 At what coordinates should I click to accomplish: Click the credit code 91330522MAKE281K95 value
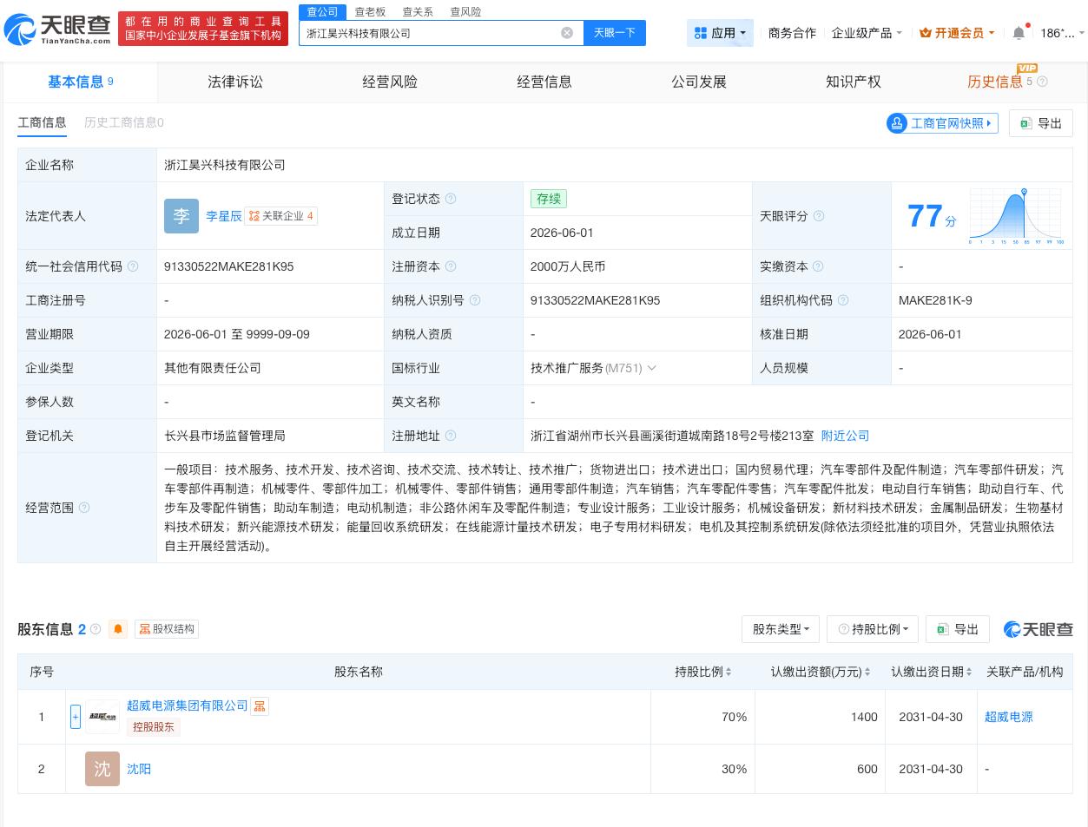click(228, 266)
